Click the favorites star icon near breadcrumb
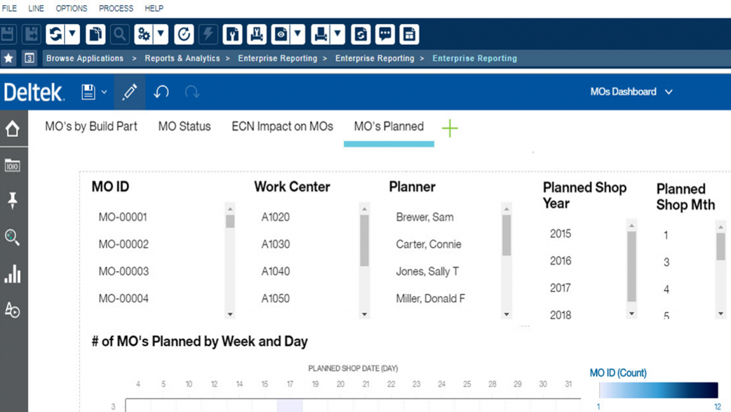The height and width of the screenshot is (412, 731). tap(9, 58)
